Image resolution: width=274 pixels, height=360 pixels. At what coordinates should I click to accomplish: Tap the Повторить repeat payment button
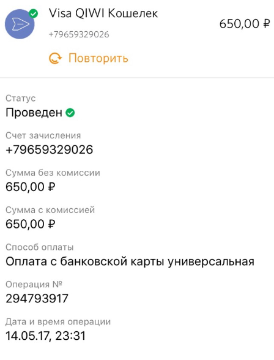[89, 58]
